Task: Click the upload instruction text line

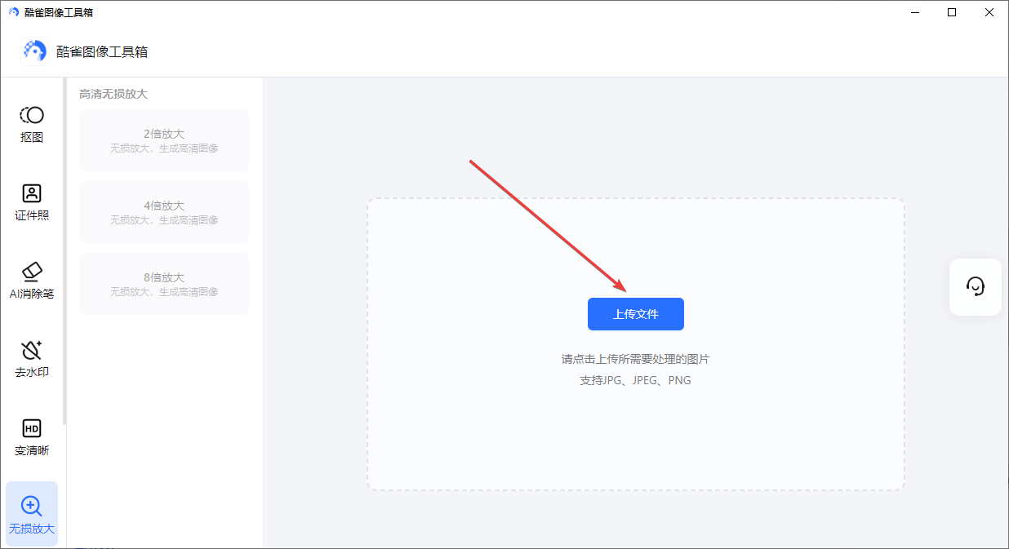Action: pos(636,360)
